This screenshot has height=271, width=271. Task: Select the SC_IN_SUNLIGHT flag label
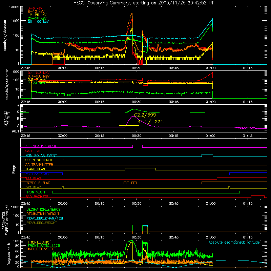39,160
